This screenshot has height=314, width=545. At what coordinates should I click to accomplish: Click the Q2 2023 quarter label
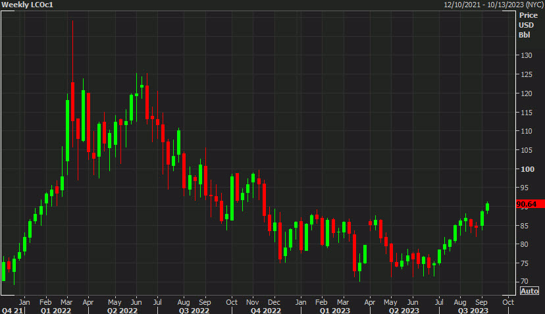[x=404, y=310]
